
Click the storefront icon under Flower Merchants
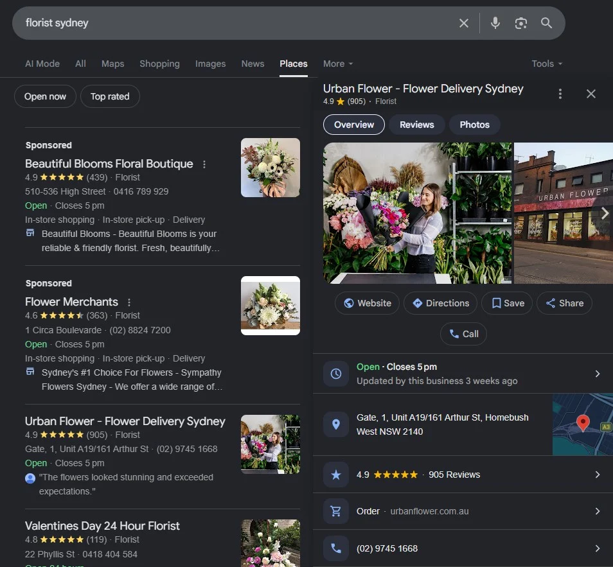point(30,372)
